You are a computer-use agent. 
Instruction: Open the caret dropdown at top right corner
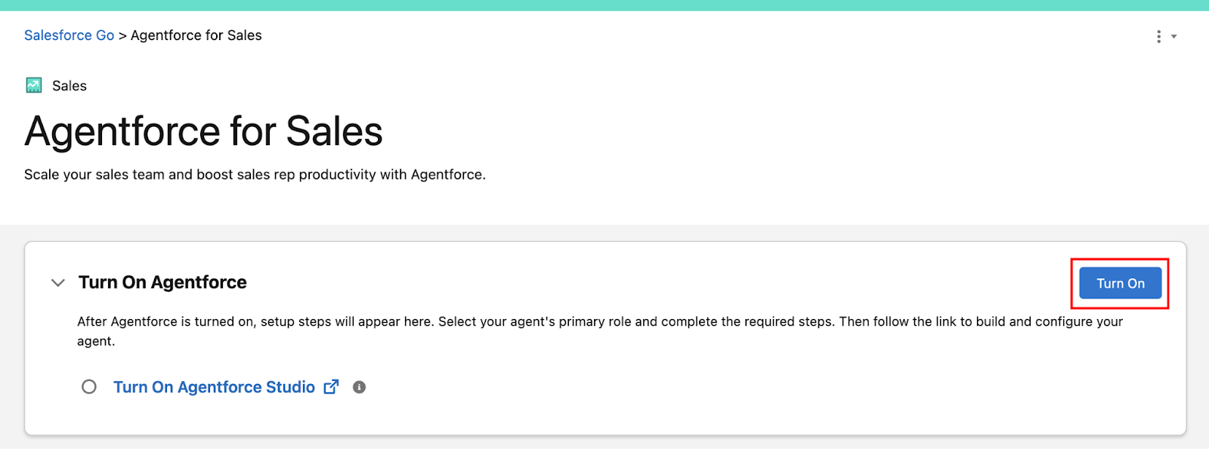1173,36
